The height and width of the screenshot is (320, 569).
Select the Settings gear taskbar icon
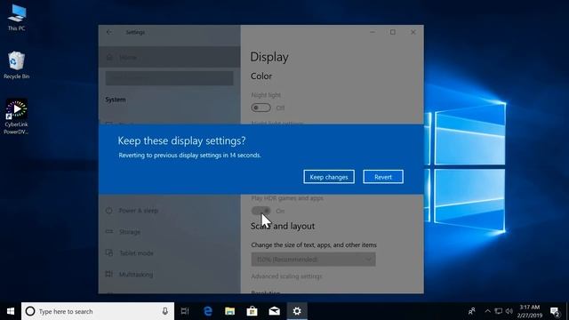point(297,311)
